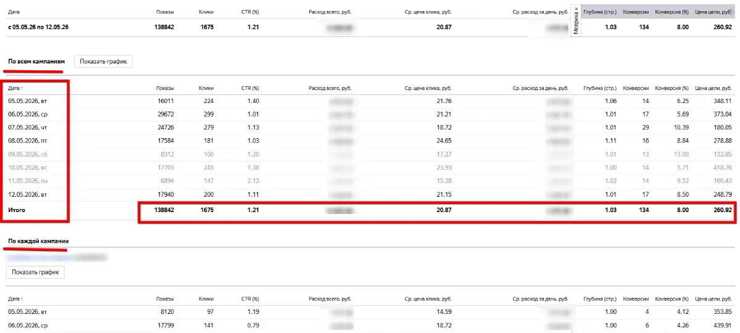
Task: Sort by Клики in the По всем кампаниям table
Action: (x=206, y=88)
